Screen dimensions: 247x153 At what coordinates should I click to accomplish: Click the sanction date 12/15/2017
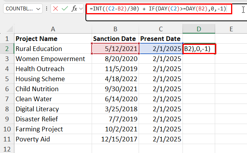(x=115, y=139)
